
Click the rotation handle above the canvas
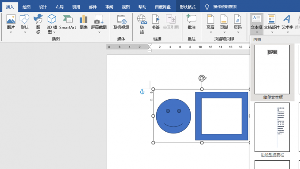tap(202, 78)
